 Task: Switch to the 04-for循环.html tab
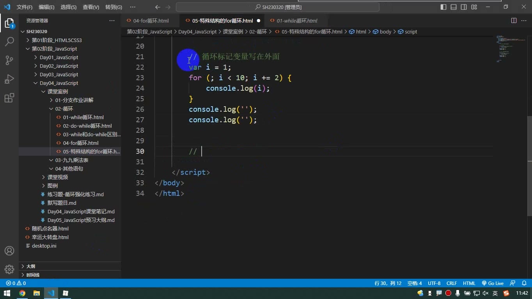pos(151,21)
